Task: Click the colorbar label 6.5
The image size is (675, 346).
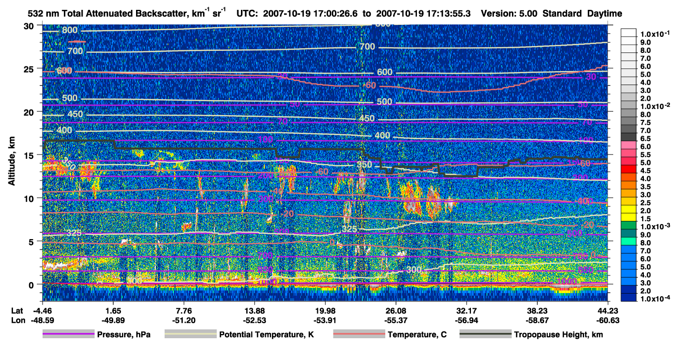Action: [647, 139]
